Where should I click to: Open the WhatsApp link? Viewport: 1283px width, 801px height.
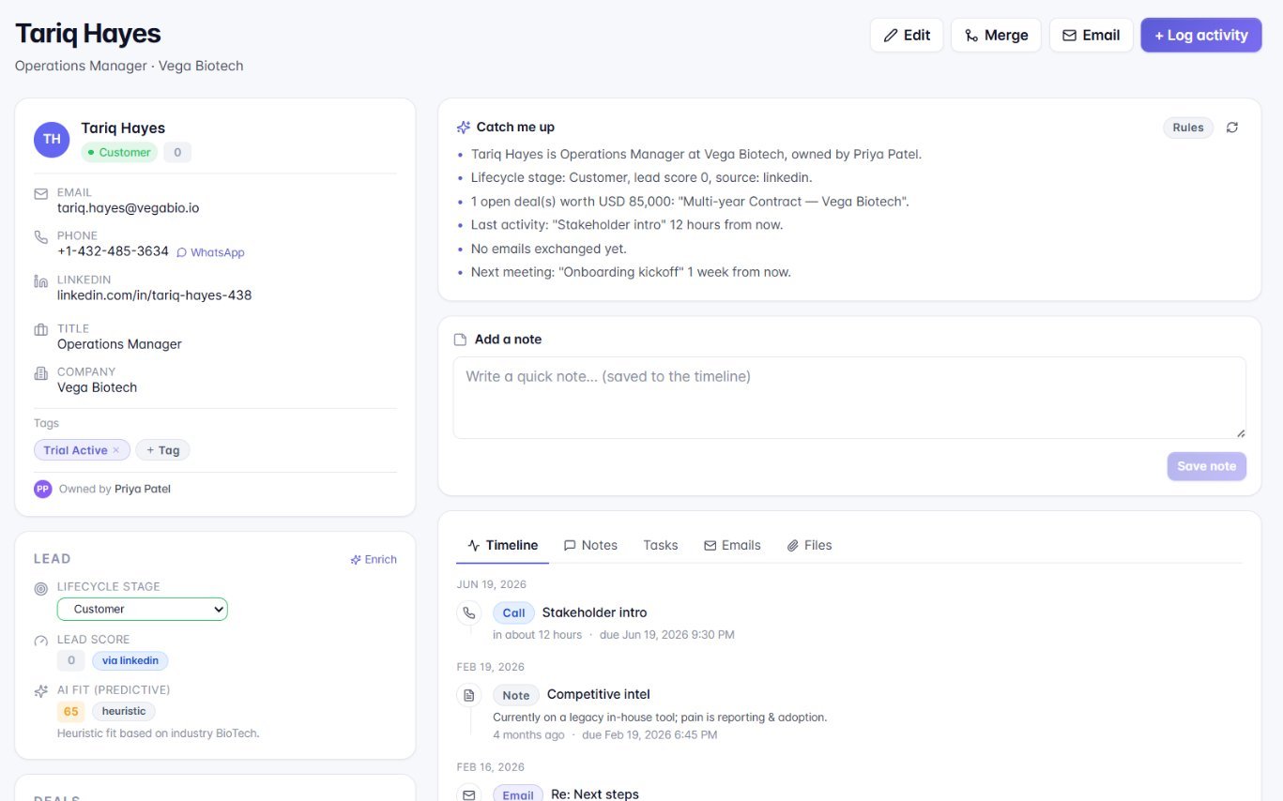tap(210, 252)
